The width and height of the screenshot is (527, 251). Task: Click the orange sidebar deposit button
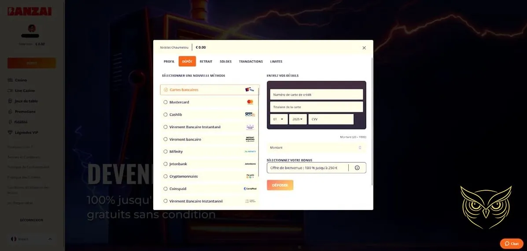(32, 63)
